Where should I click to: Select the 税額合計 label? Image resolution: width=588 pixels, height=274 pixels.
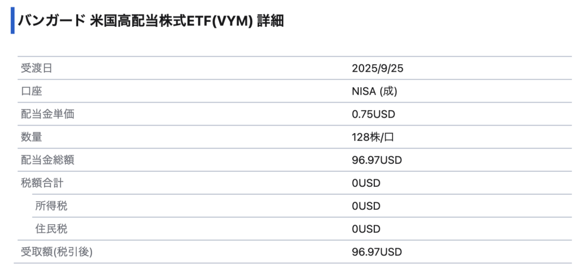coord(42,183)
